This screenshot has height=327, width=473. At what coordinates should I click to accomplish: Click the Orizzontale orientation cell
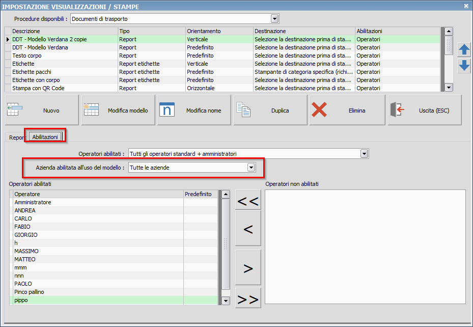(219, 88)
